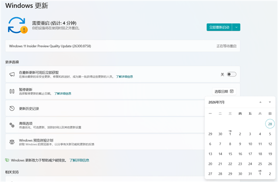Click the 正在等待重启 status text
The width and height of the screenshot is (278, 182).
pos(227,46)
